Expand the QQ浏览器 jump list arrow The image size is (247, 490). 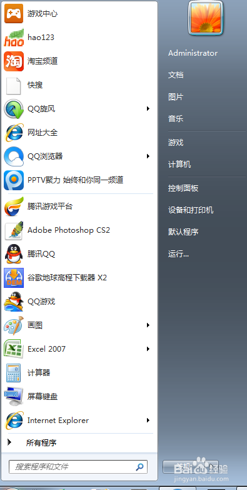148,156
